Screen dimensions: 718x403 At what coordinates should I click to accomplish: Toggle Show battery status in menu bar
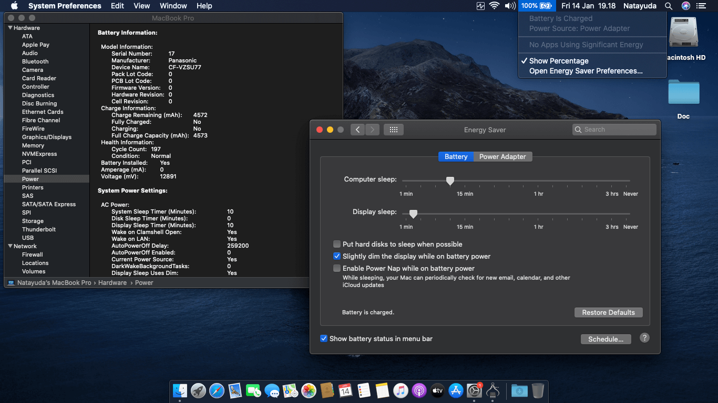click(324, 338)
